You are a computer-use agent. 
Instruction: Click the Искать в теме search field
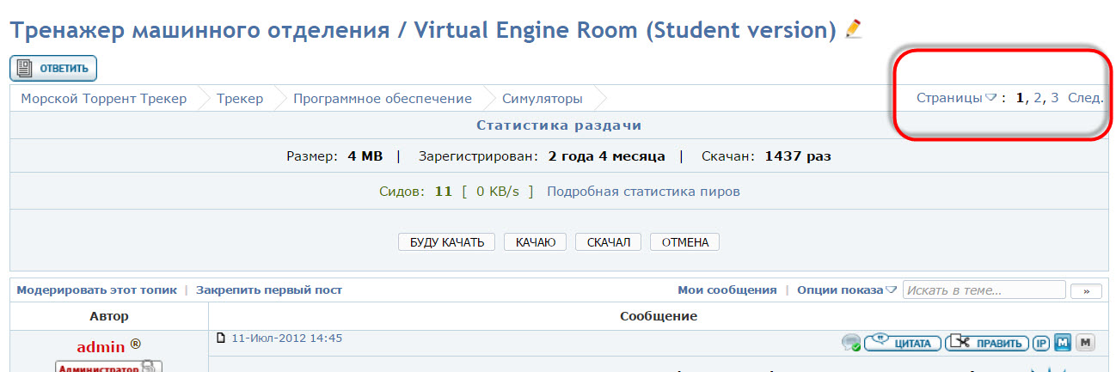984,290
